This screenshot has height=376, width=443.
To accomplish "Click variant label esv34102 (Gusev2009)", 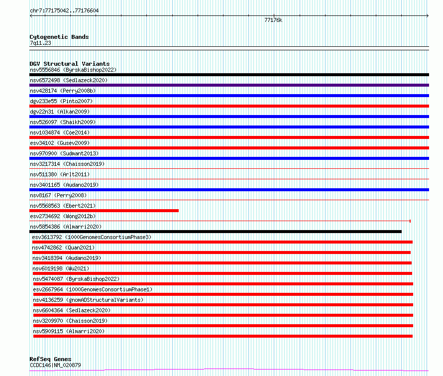I will click(x=60, y=143).
